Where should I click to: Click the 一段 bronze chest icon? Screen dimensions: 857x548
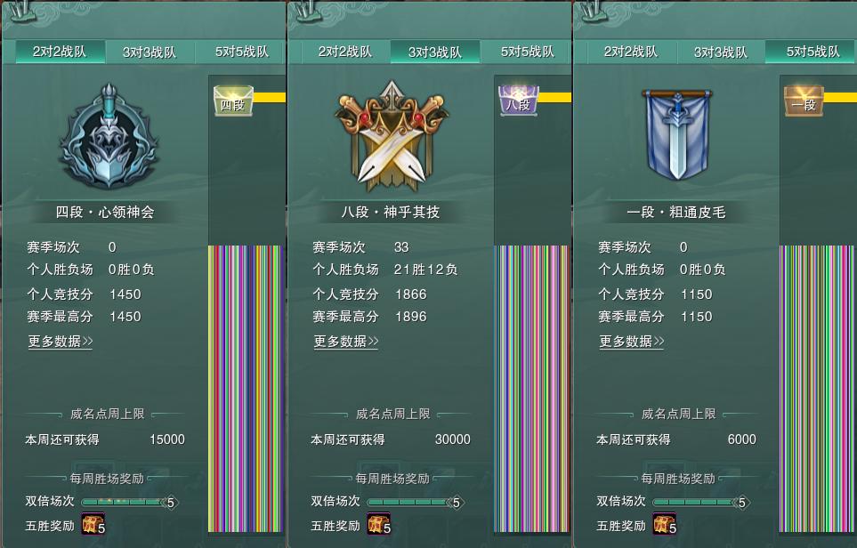coord(804,101)
